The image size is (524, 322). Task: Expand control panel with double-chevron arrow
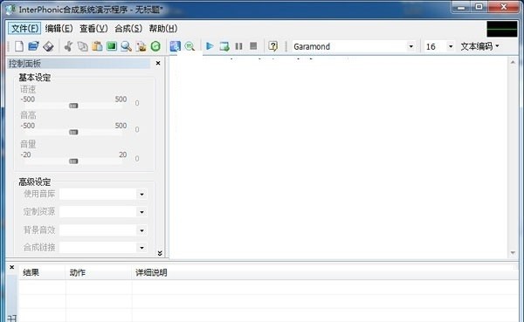point(160,253)
